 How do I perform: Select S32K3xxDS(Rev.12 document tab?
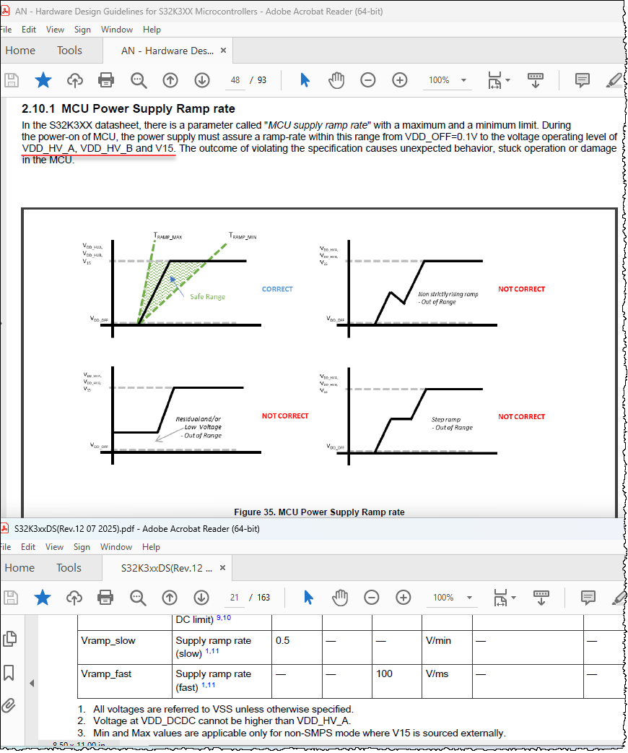pos(167,568)
